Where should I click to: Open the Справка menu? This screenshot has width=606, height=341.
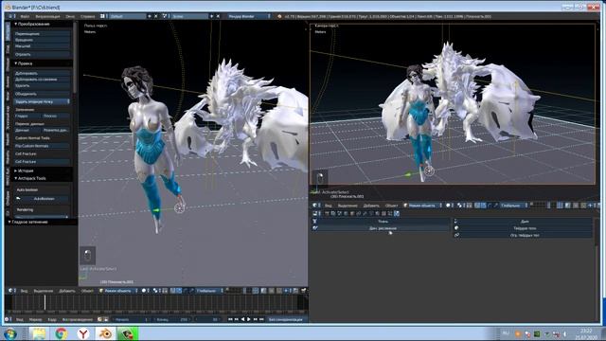tap(88, 16)
